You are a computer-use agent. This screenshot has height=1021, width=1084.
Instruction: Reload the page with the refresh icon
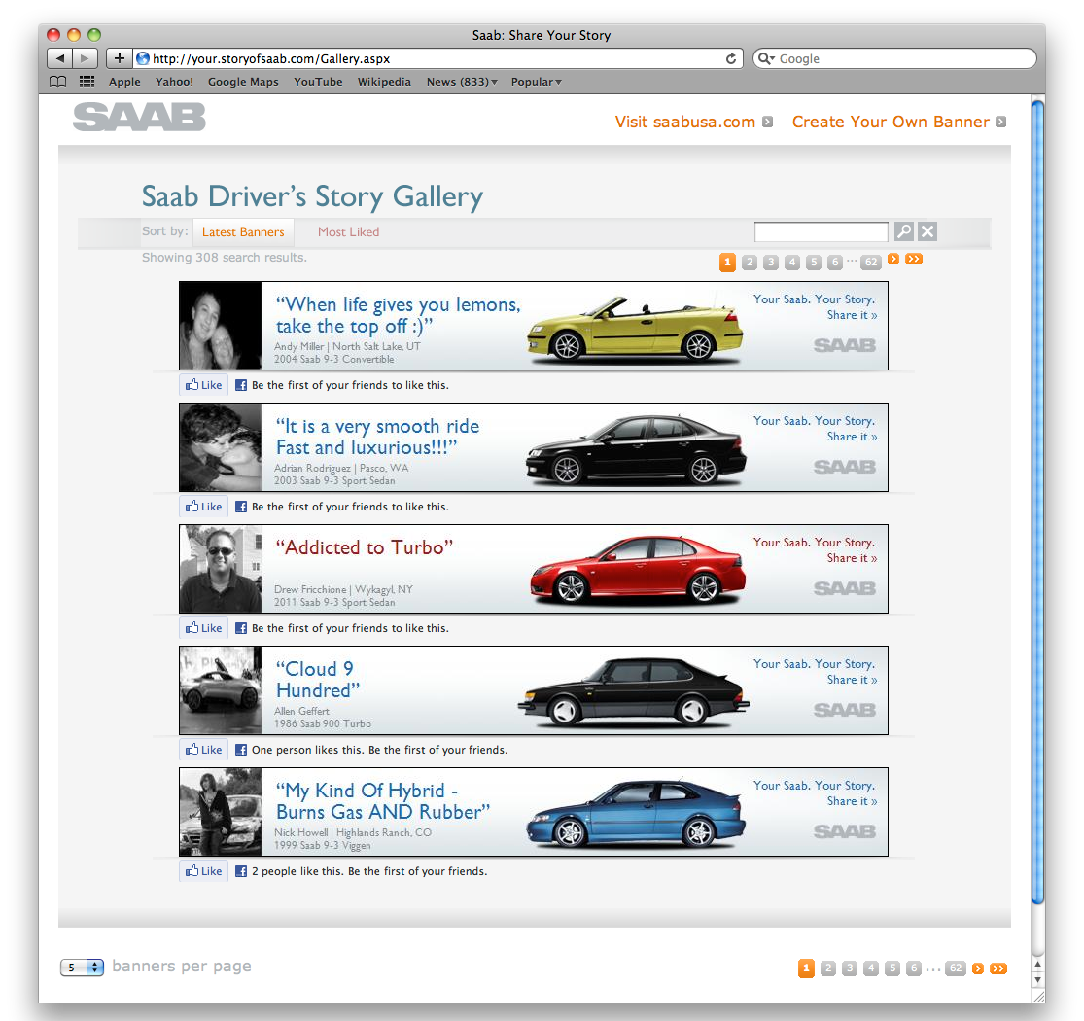tap(731, 58)
